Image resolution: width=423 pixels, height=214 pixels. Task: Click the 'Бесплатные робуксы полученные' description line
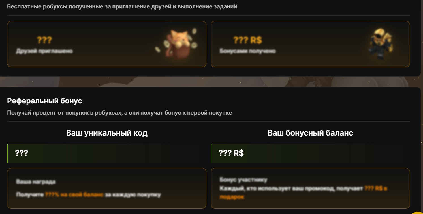(x=122, y=6)
